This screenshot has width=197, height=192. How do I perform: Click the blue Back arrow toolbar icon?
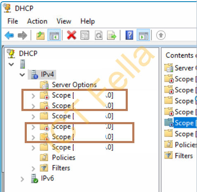coord(9,35)
